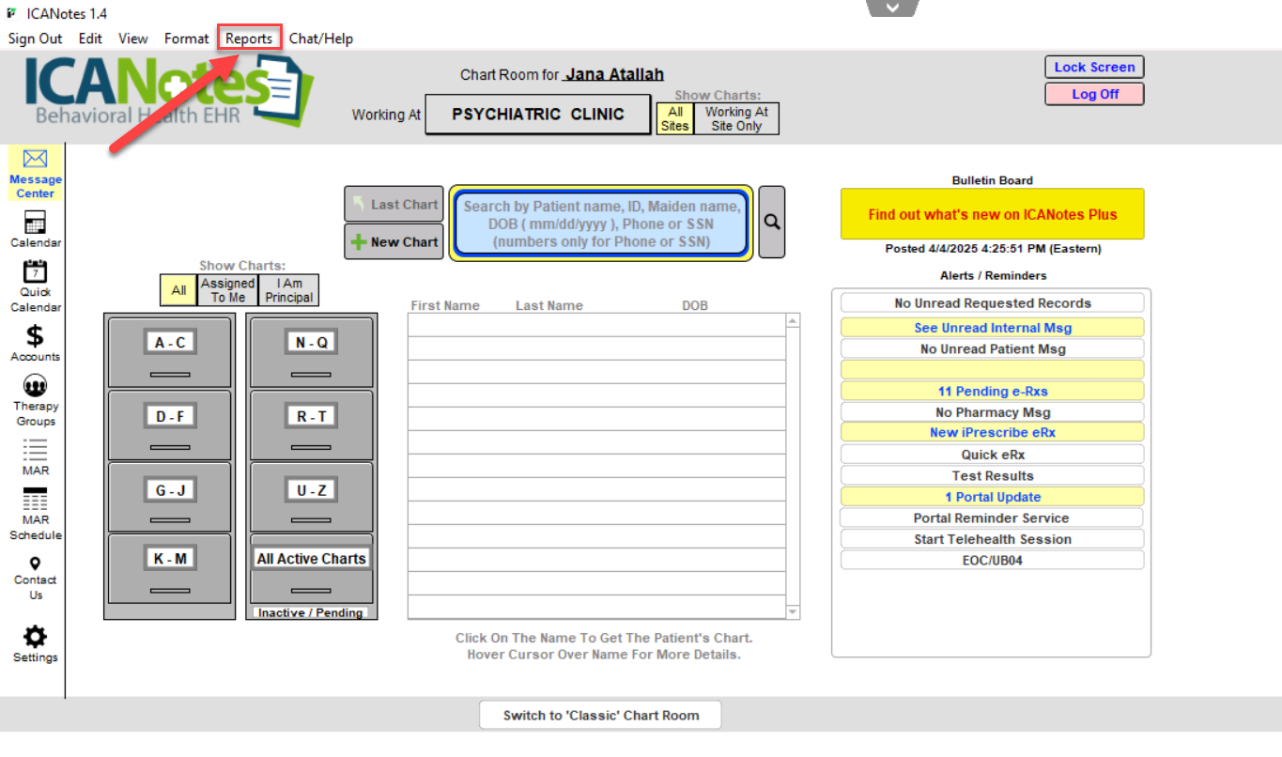Screen dimensions: 1282x757
Task: Open Accounts dollar sign icon
Action: point(35,335)
